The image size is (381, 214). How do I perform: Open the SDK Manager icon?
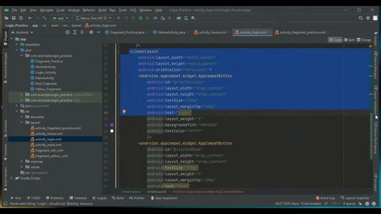click(x=193, y=18)
